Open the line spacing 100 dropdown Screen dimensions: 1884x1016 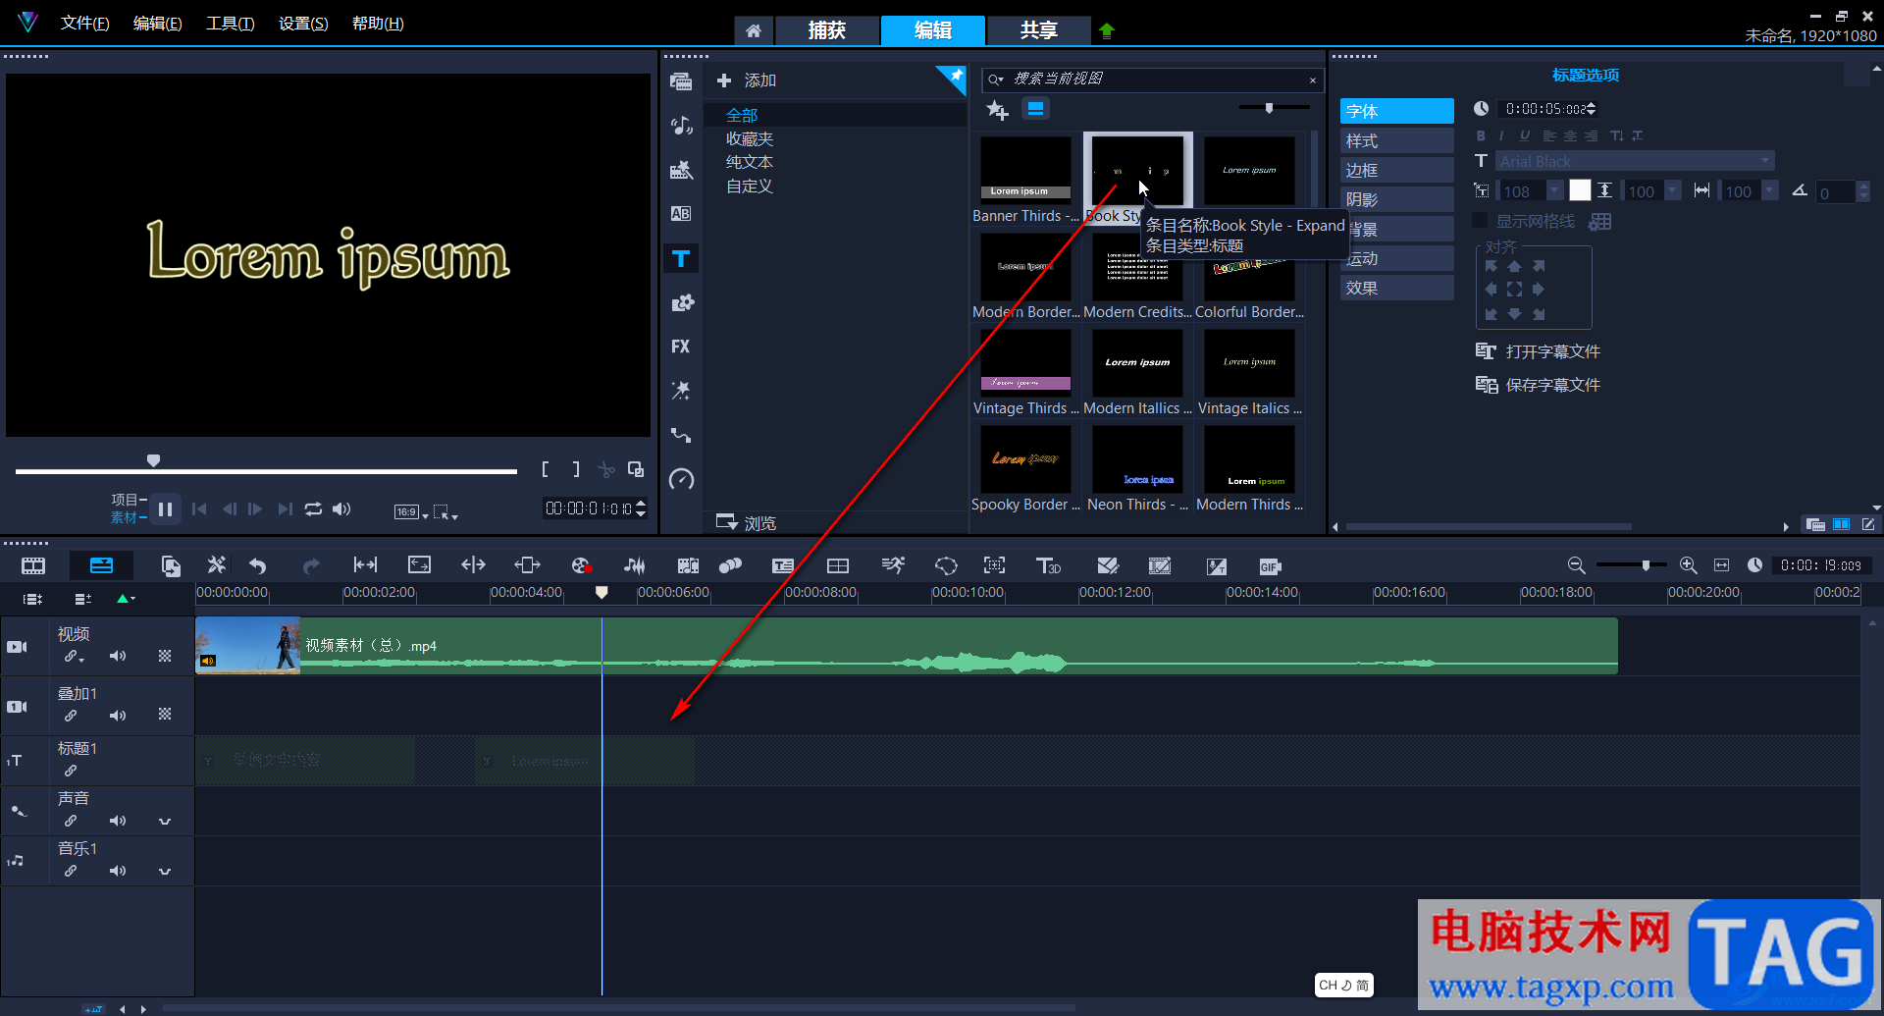coord(1673,191)
